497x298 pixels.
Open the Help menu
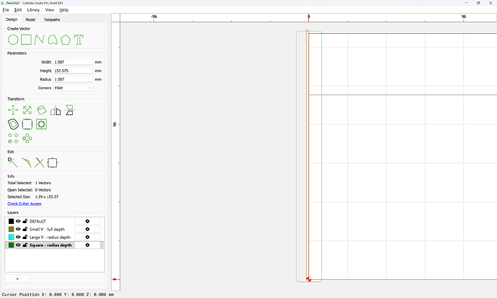coord(63,10)
